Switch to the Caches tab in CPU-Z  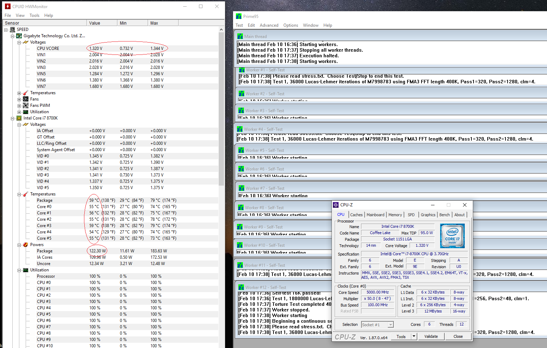point(356,215)
